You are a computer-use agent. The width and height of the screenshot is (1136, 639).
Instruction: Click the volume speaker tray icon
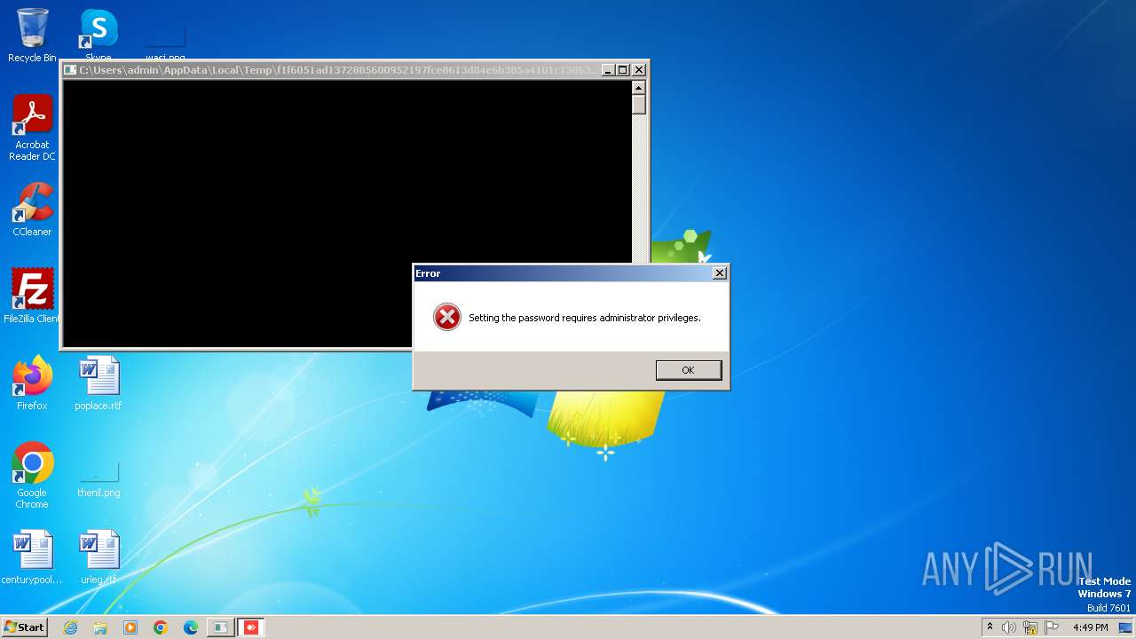pyautogui.click(x=1009, y=627)
